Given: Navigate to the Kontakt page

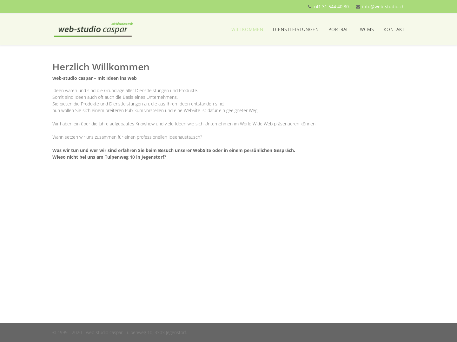Looking at the screenshot, I should [394, 29].
